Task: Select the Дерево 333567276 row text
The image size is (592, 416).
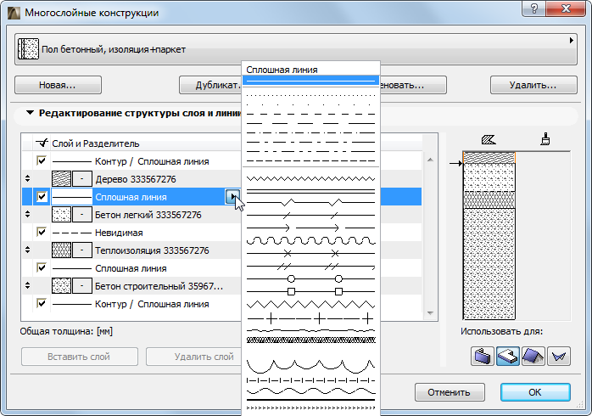Action: [136, 179]
